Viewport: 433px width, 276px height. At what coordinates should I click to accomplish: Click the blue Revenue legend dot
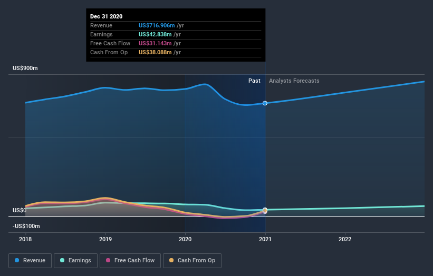(x=17, y=260)
